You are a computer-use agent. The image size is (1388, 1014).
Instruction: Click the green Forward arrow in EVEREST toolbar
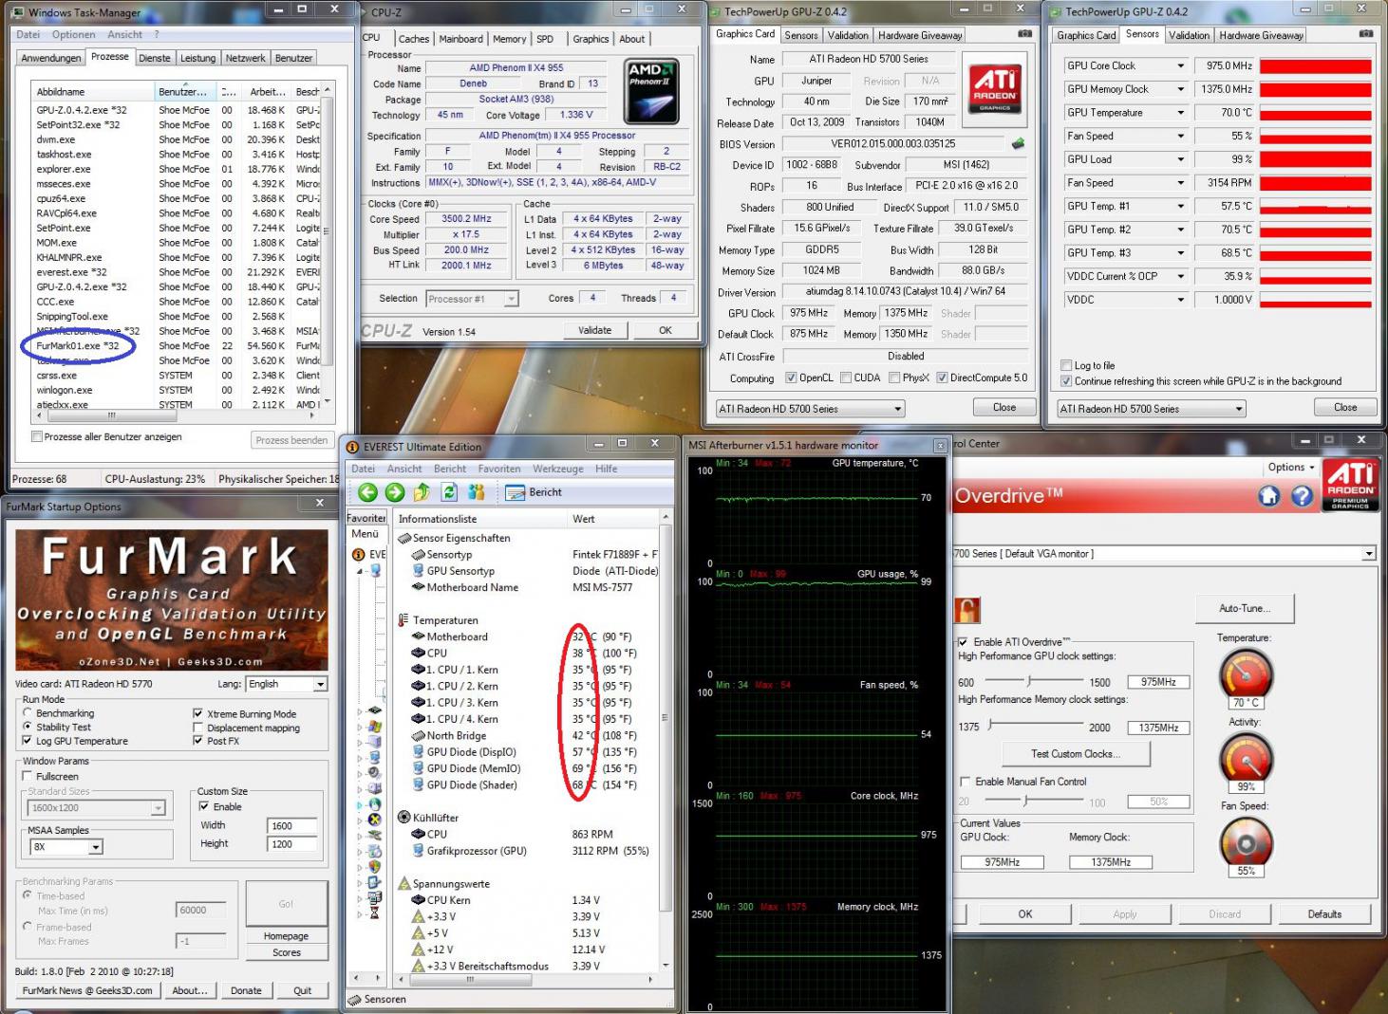[x=395, y=492]
